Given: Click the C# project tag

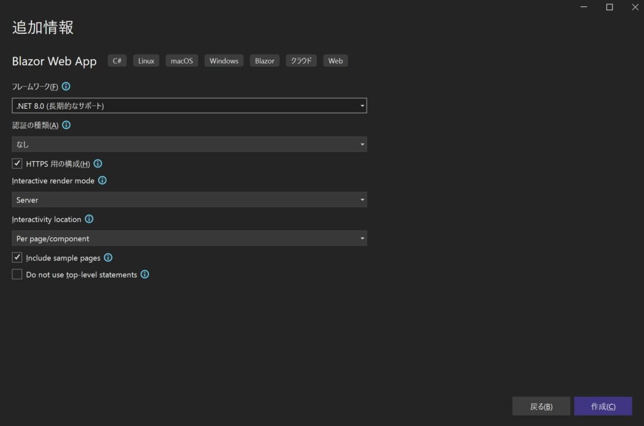Looking at the screenshot, I should coord(117,60).
